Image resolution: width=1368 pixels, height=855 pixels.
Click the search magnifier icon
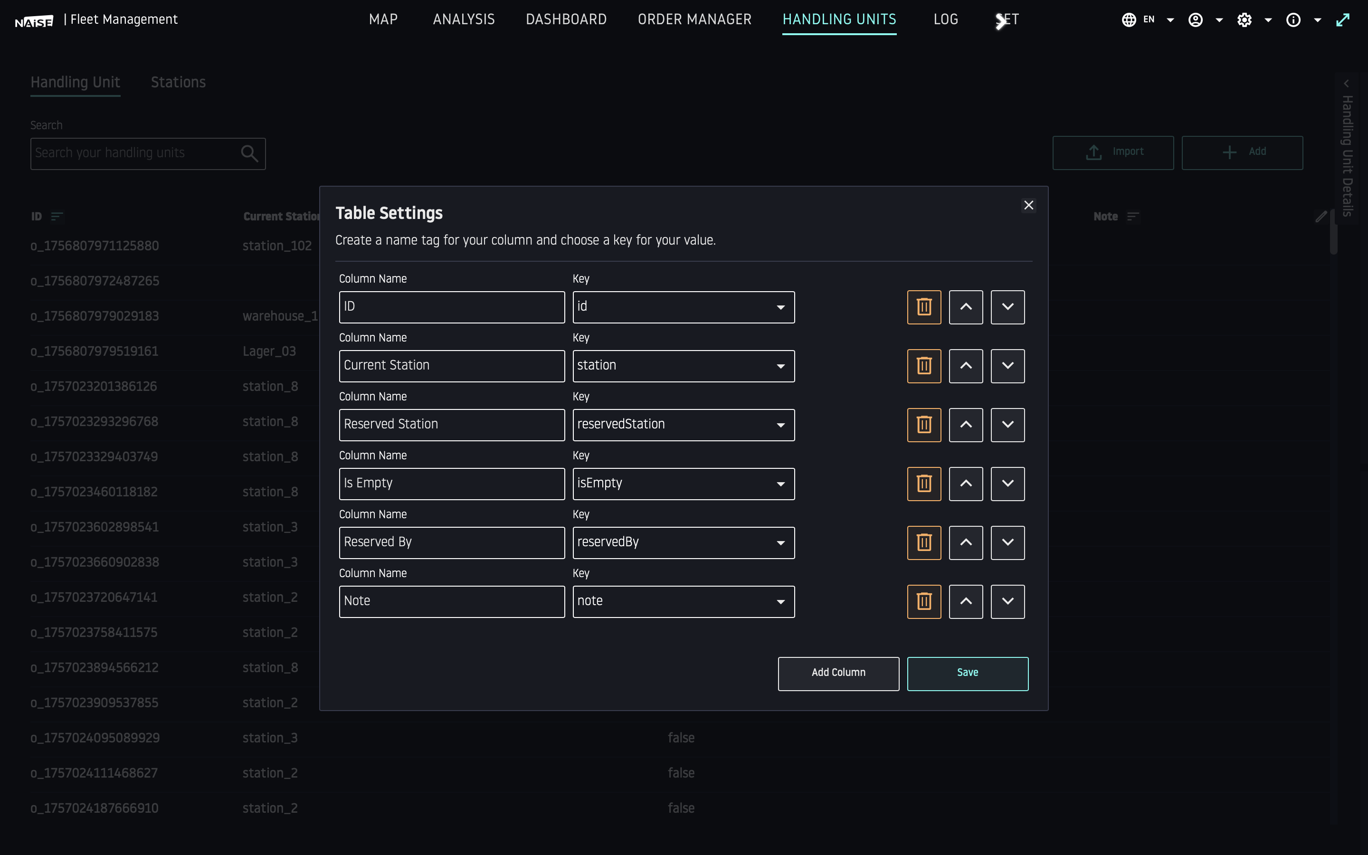pyautogui.click(x=249, y=153)
